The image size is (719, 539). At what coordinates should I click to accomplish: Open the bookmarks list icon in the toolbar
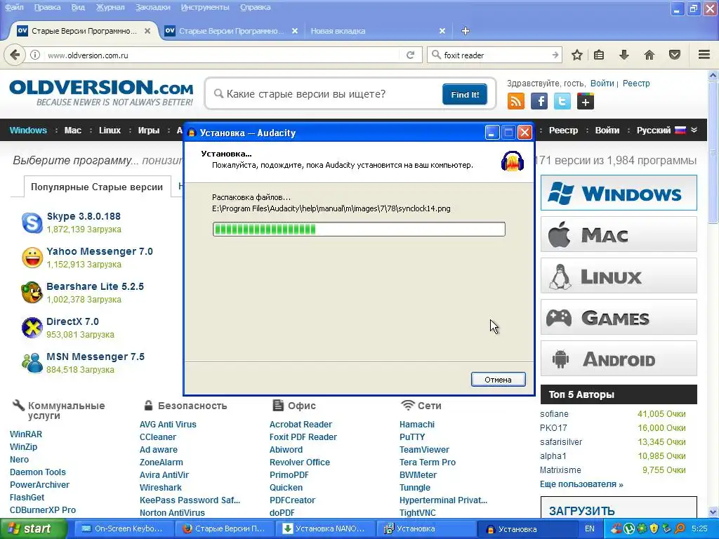(599, 55)
